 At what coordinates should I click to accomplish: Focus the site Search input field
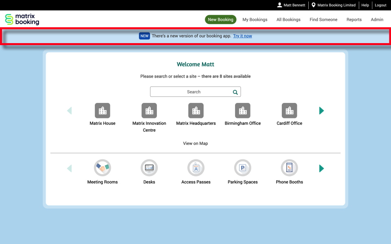point(191,92)
